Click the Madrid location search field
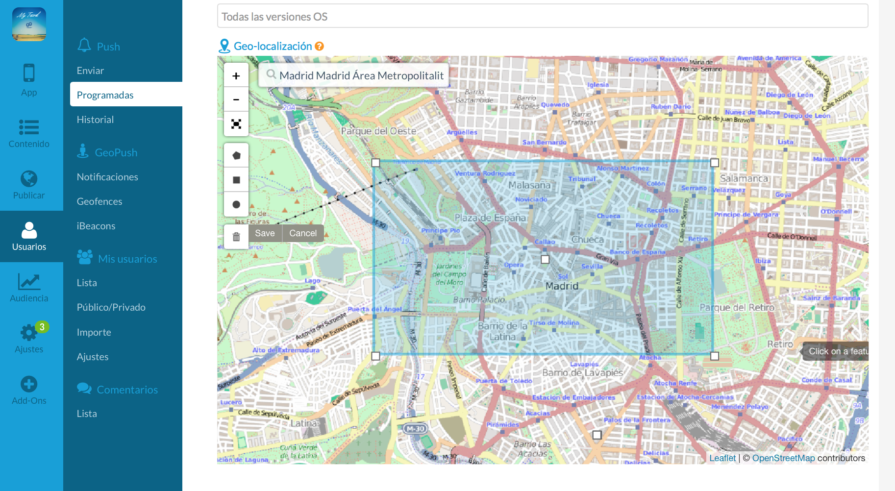 pyautogui.click(x=361, y=75)
